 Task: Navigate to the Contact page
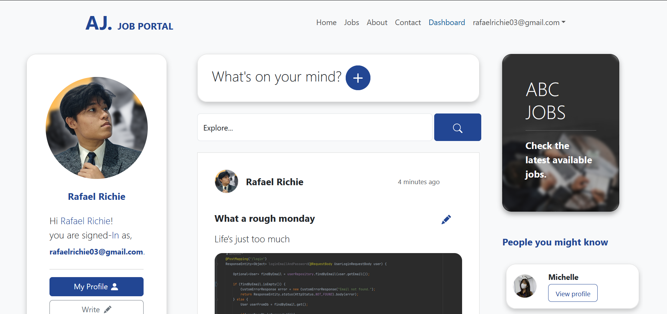click(x=408, y=23)
